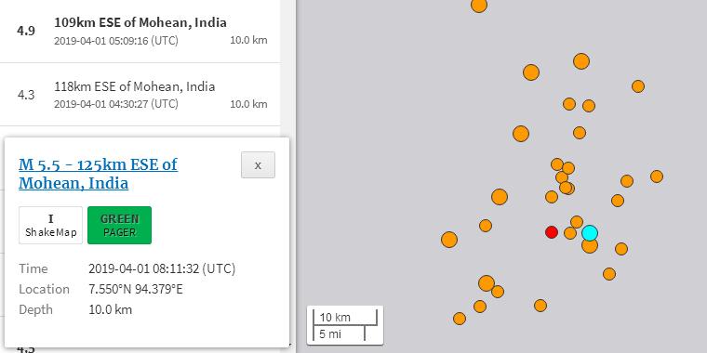Select orange marker directly below cyan marker
Screen dimensions: 707x353
590,245
